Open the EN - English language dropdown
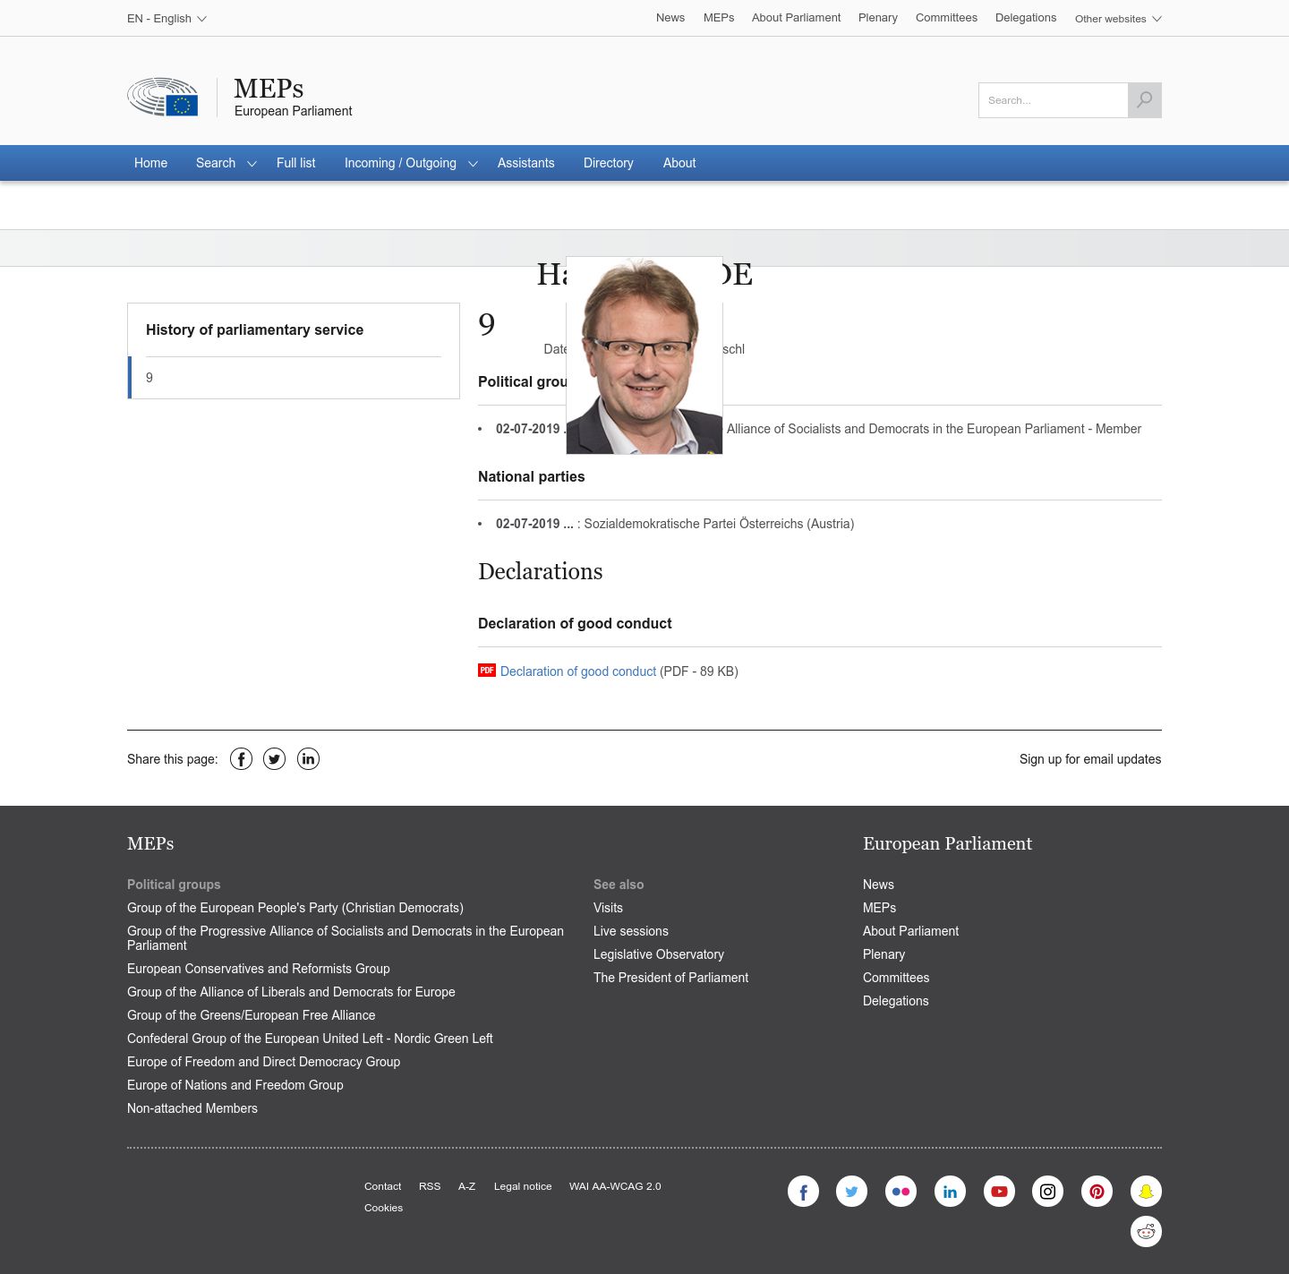 click(x=166, y=18)
